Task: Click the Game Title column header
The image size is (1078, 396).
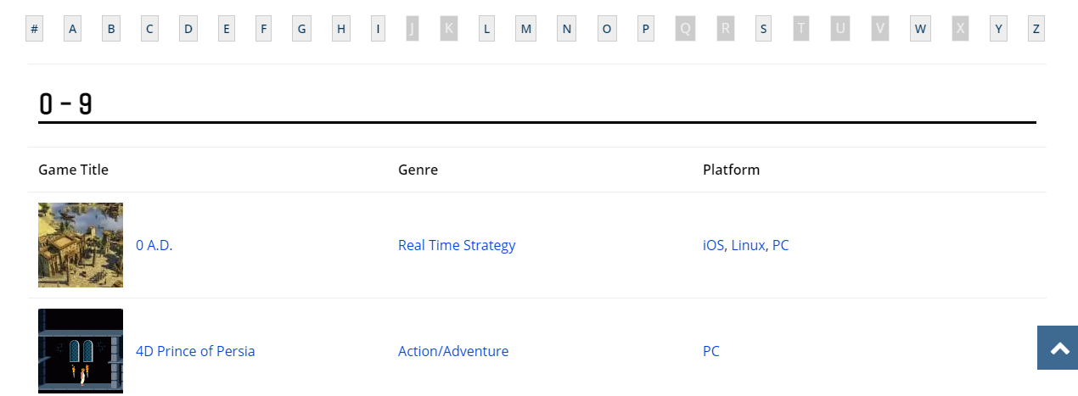Action: pos(73,170)
